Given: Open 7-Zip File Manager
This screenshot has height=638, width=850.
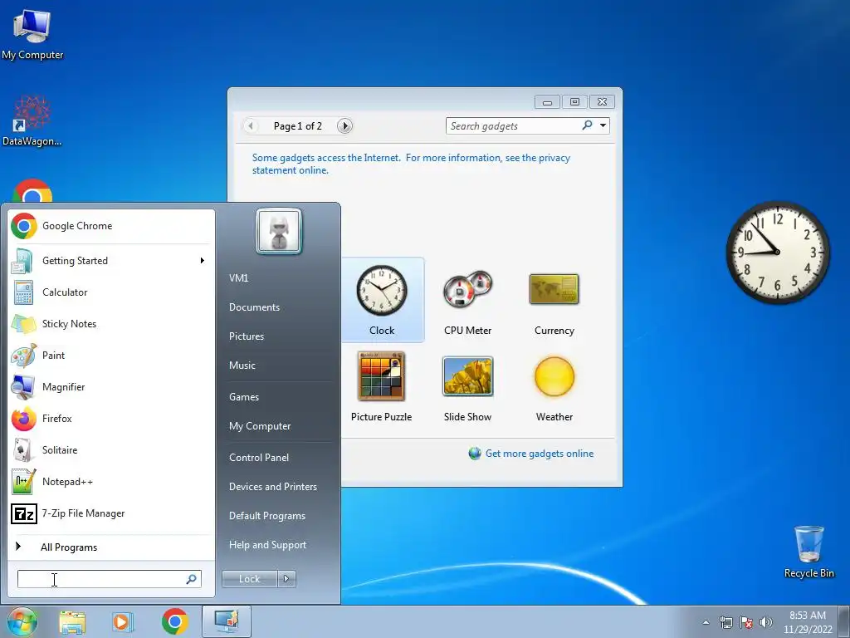Looking at the screenshot, I should click(110, 513).
